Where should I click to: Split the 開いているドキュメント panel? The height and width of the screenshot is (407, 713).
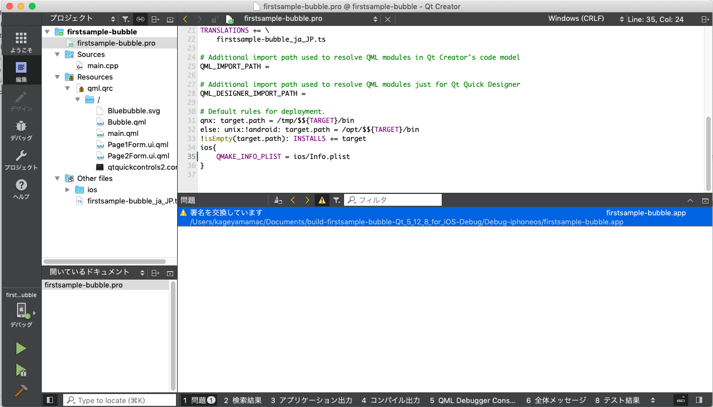(156, 273)
